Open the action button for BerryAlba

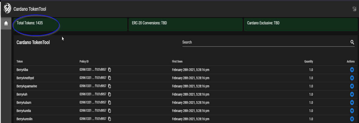[x=352, y=70]
